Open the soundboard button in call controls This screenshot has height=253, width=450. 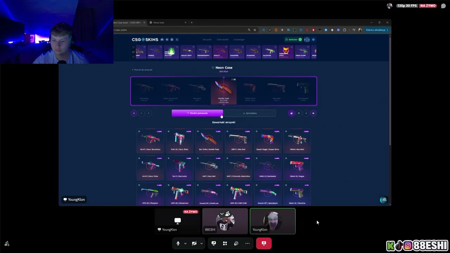[x=236, y=243]
